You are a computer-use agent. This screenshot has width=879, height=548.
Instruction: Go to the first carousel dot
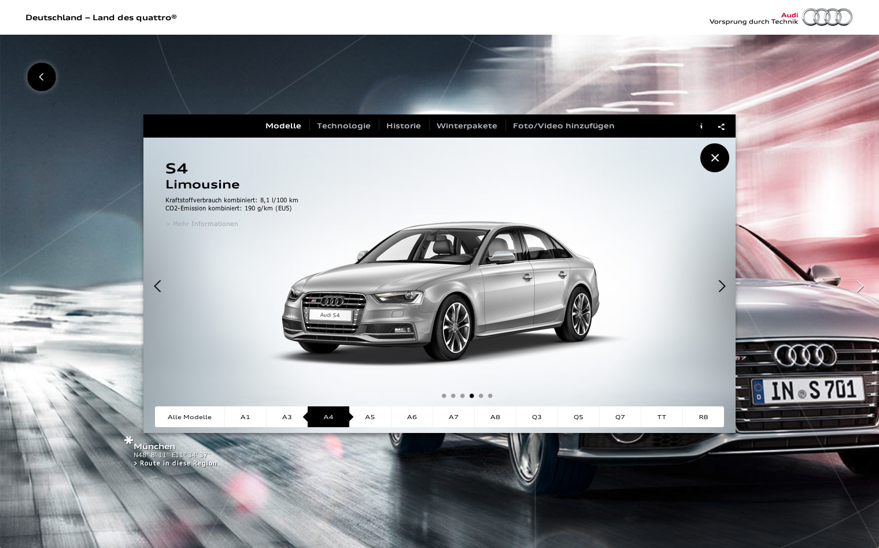[x=444, y=396]
